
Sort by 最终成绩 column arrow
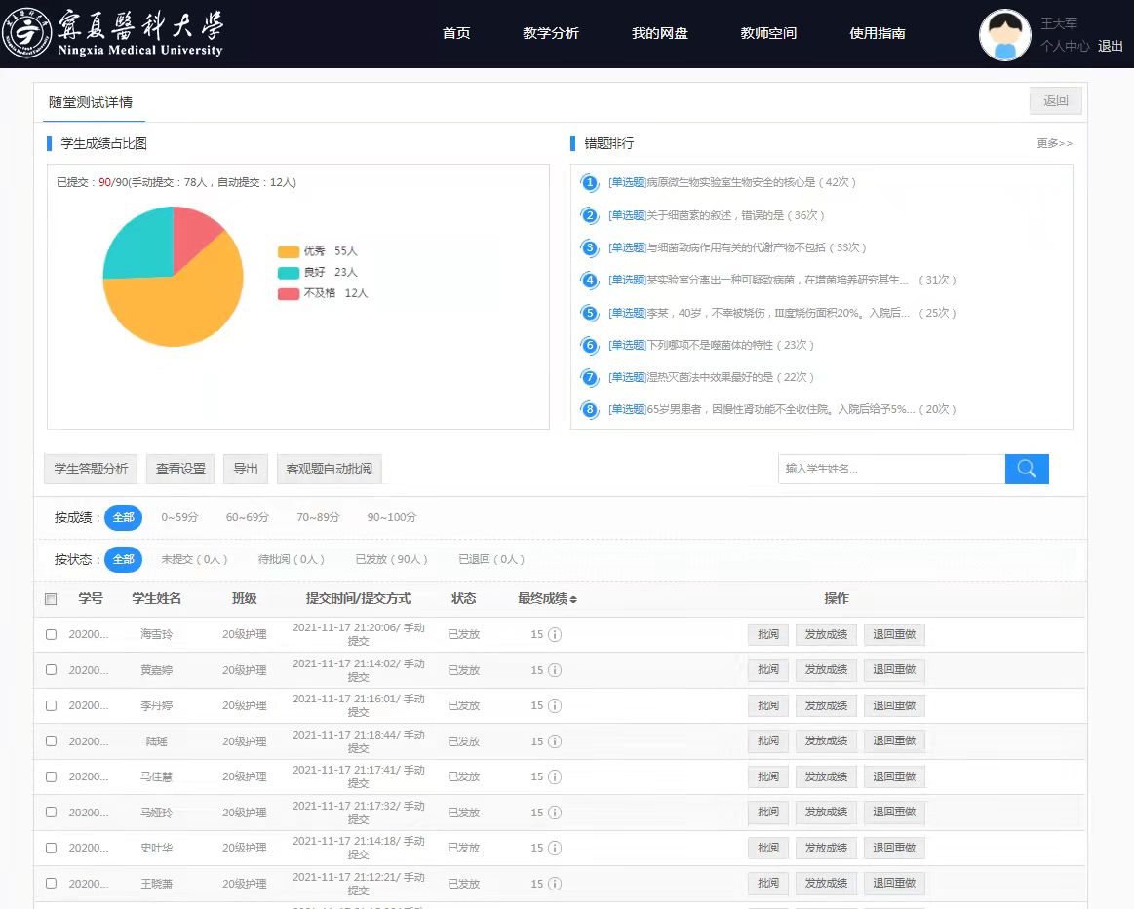[x=573, y=599]
